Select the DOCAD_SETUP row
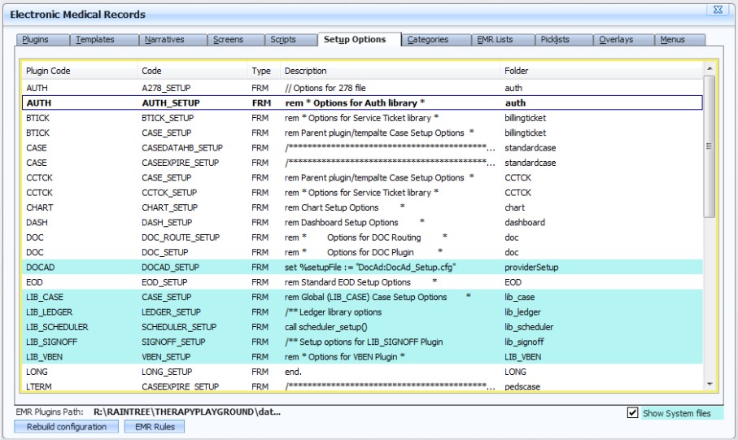This screenshot has height=440, width=738. (x=362, y=268)
